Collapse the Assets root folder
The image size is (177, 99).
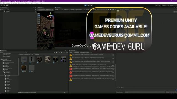coord(1,59)
